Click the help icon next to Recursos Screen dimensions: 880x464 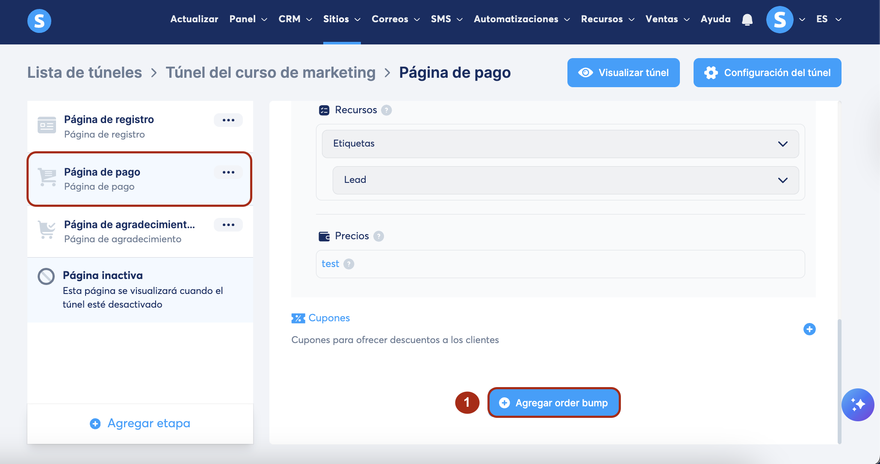coord(386,110)
